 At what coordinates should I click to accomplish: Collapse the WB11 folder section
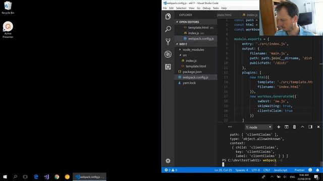(195, 44)
